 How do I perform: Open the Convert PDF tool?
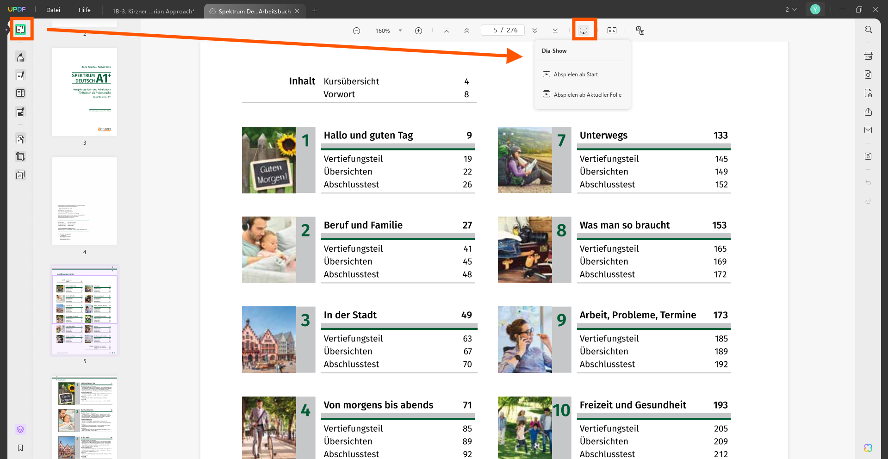click(x=869, y=74)
